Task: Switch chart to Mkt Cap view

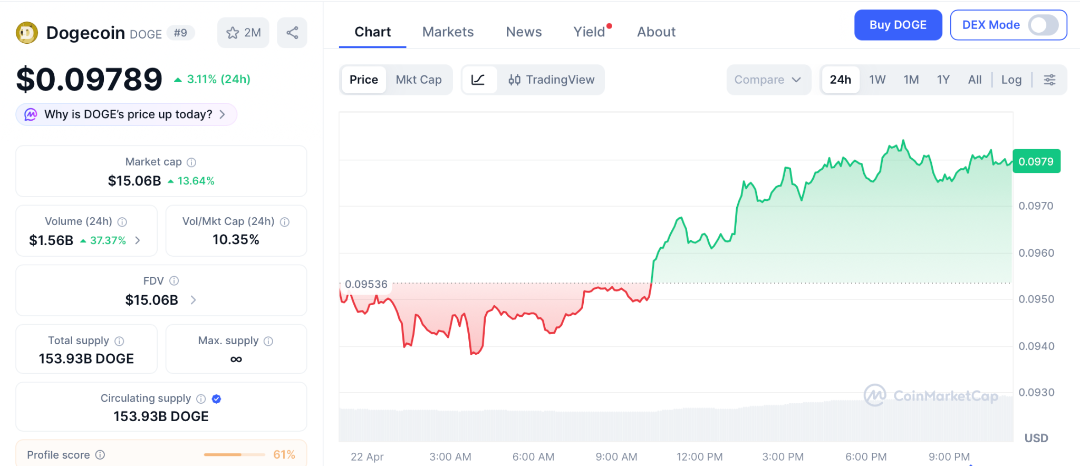Action: coord(418,80)
